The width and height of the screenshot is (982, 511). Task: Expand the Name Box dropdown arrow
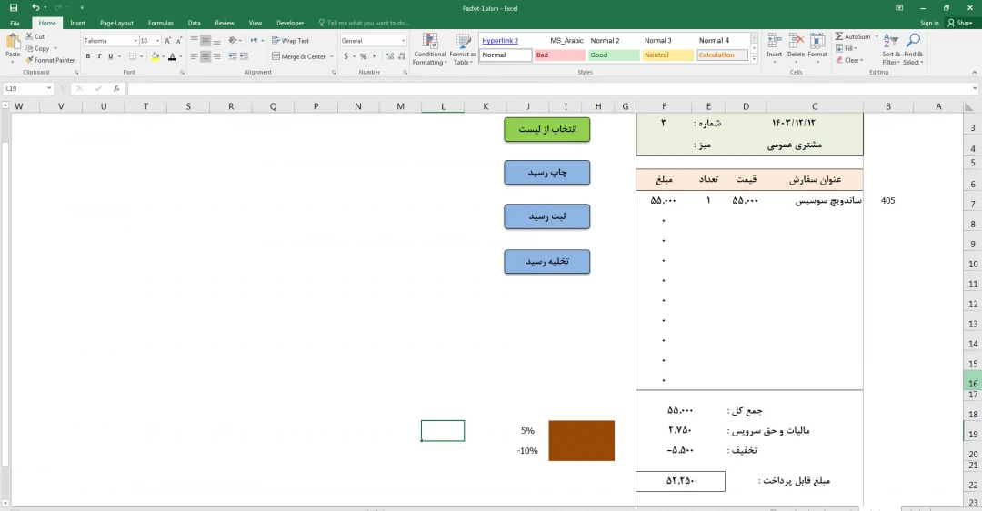[x=49, y=89]
